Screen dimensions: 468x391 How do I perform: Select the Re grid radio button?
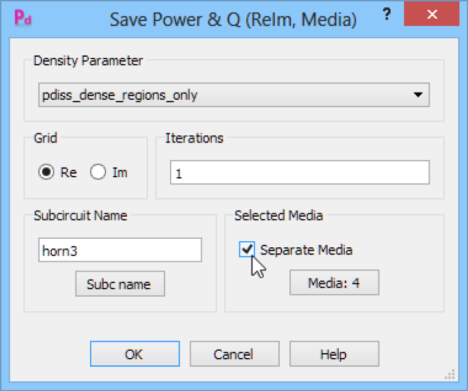point(46,172)
